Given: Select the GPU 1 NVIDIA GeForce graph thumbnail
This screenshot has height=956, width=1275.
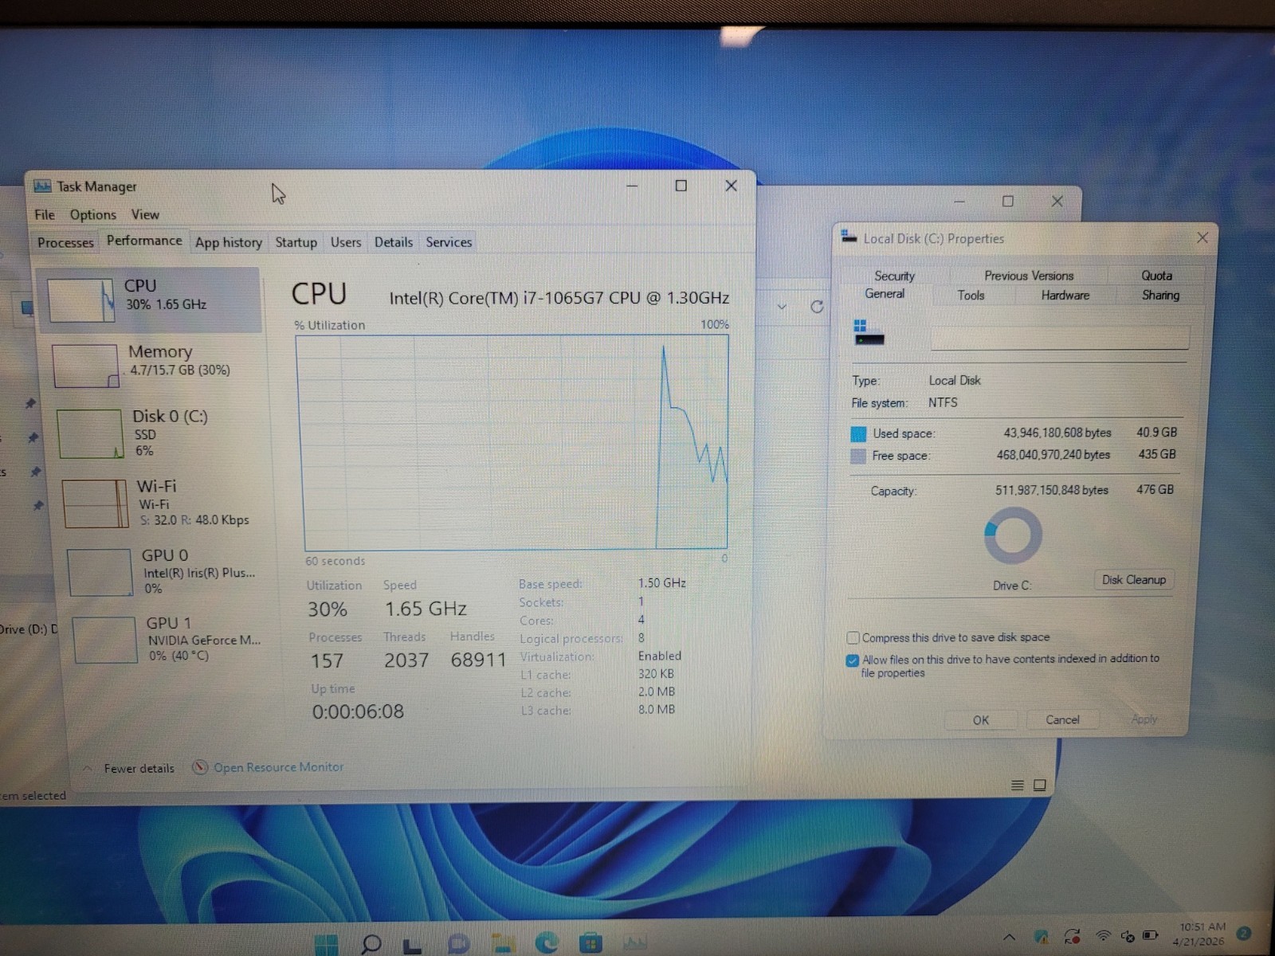Looking at the screenshot, I should 104,640.
